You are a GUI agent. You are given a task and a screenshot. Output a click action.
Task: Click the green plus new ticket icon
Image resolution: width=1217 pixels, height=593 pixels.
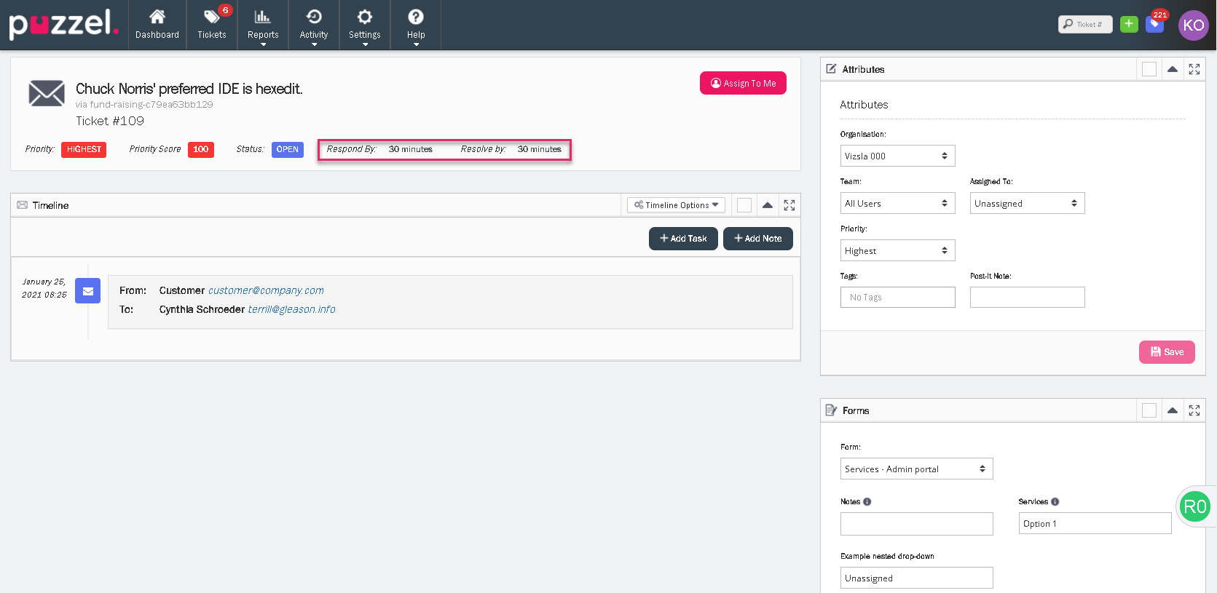1129,24
